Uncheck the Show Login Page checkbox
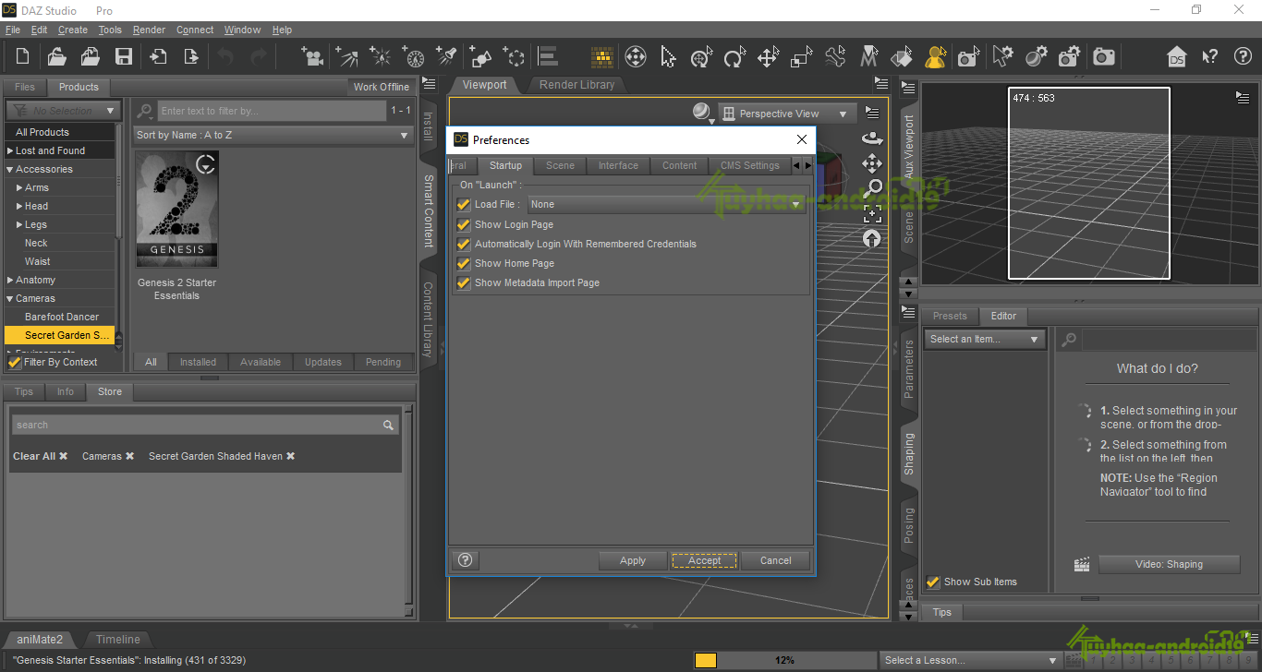This screenshot has width=1262, height=672. (x=464, y=224)
